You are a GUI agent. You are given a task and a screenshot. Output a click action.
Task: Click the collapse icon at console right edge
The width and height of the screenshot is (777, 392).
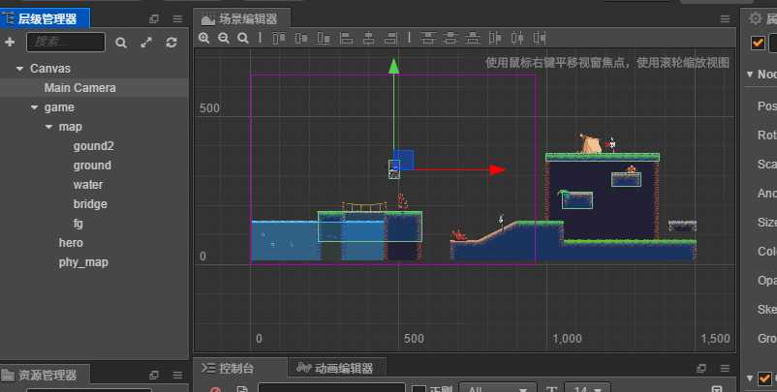point(717,389)
